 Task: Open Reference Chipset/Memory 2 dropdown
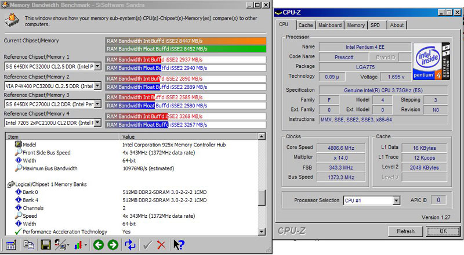point(97,86)
